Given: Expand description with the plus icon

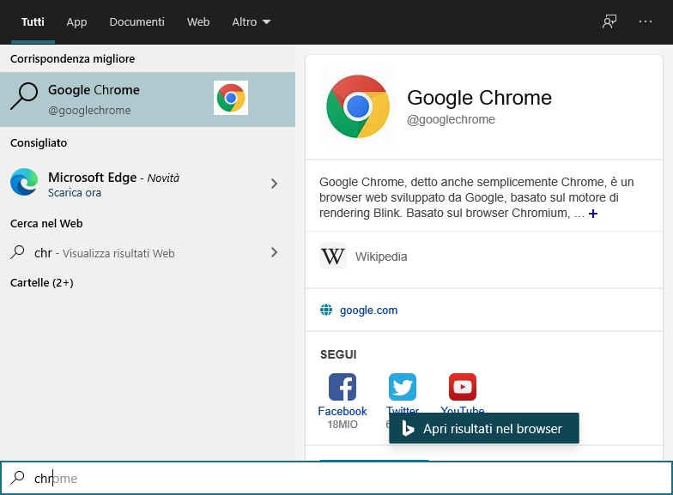Looking at the screenshot, I should (x=592, y=213).
